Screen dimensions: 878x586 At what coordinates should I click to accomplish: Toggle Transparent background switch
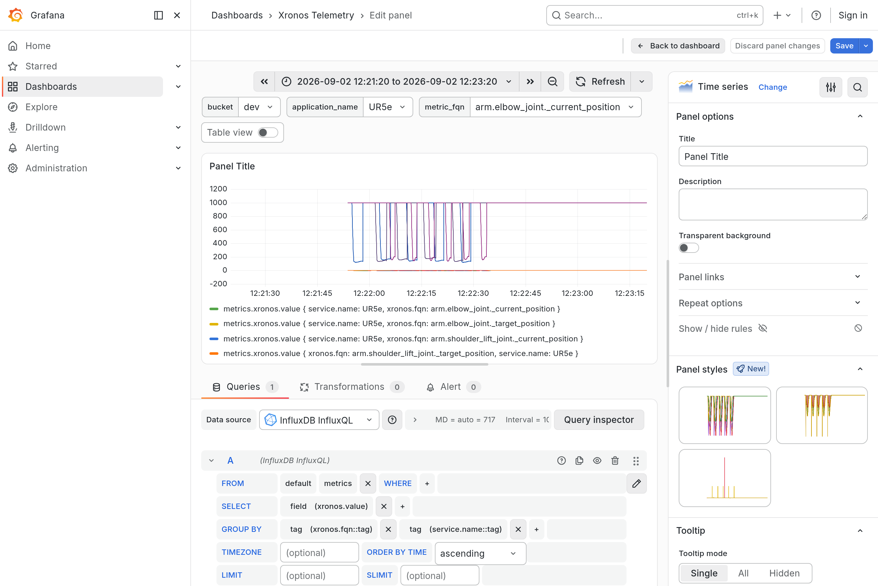(x=689, y=248)
